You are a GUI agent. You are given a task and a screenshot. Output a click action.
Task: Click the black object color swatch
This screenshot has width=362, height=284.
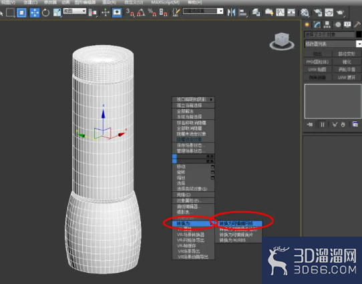[359, 35]
